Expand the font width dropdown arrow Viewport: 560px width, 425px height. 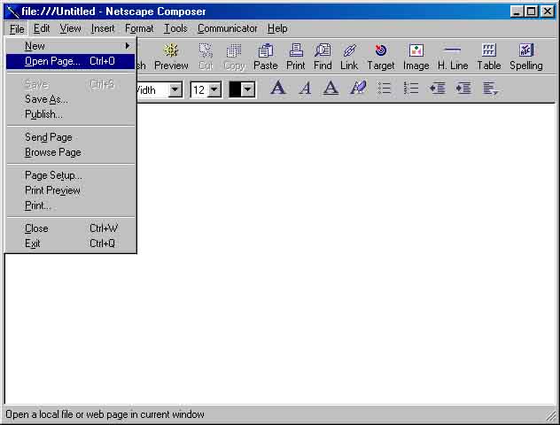click(175, 89)
